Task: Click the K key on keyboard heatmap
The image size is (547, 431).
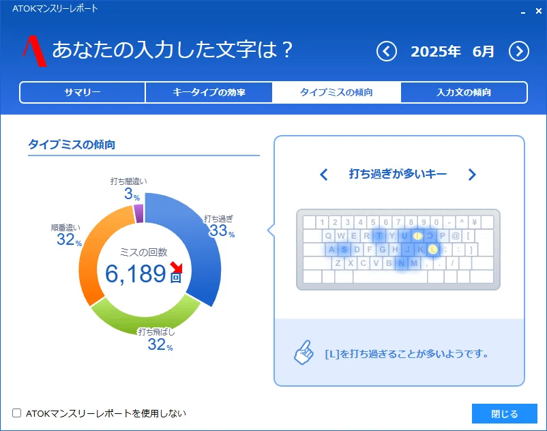Action: (420, 250)
